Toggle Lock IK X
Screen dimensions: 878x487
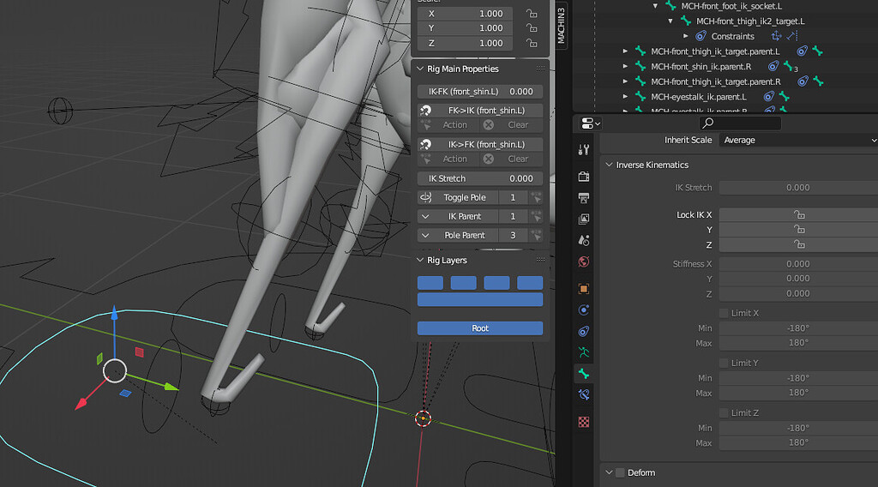(798, 214)
